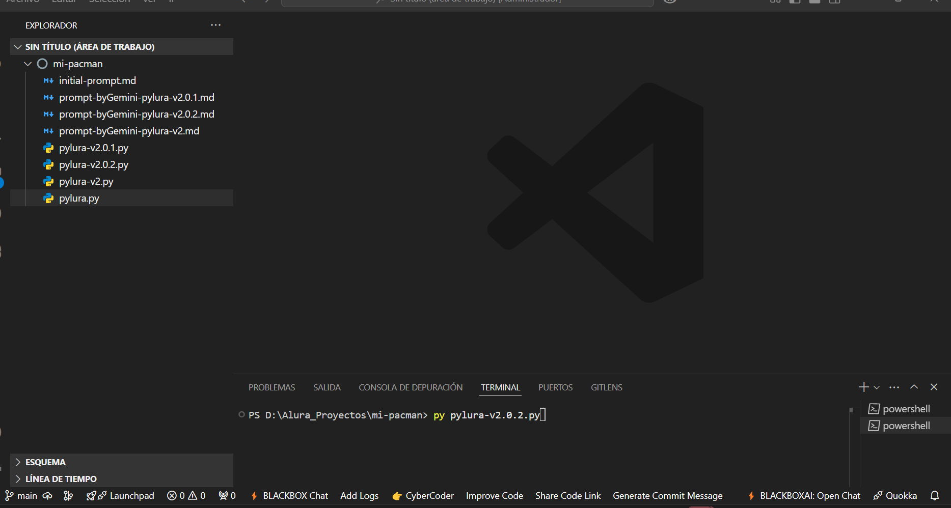
Task: Create a new terminal with the plus icon
Action: tap(863, 387)
